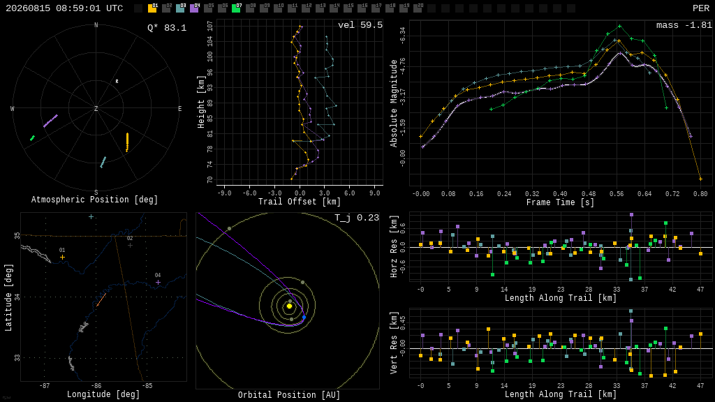Click the purple 04 station cross on the map
The height and width of the screenshot is (402, 715).
(x=158, y=283)
